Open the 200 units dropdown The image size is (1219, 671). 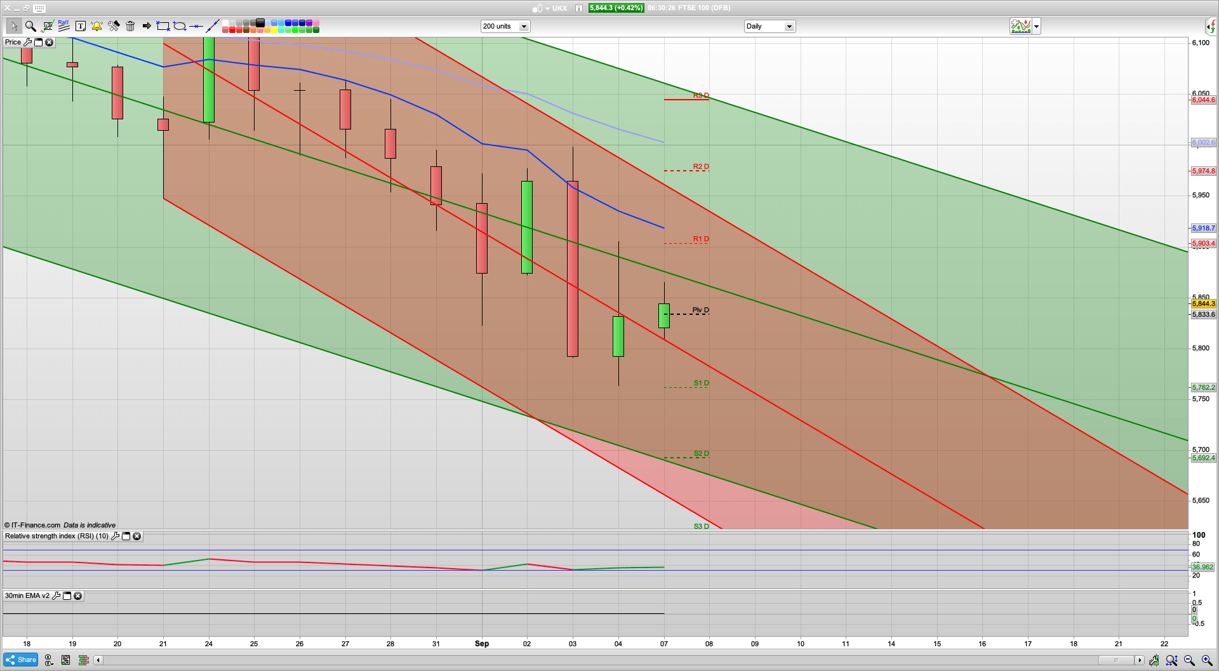click(x=523, y=26)
